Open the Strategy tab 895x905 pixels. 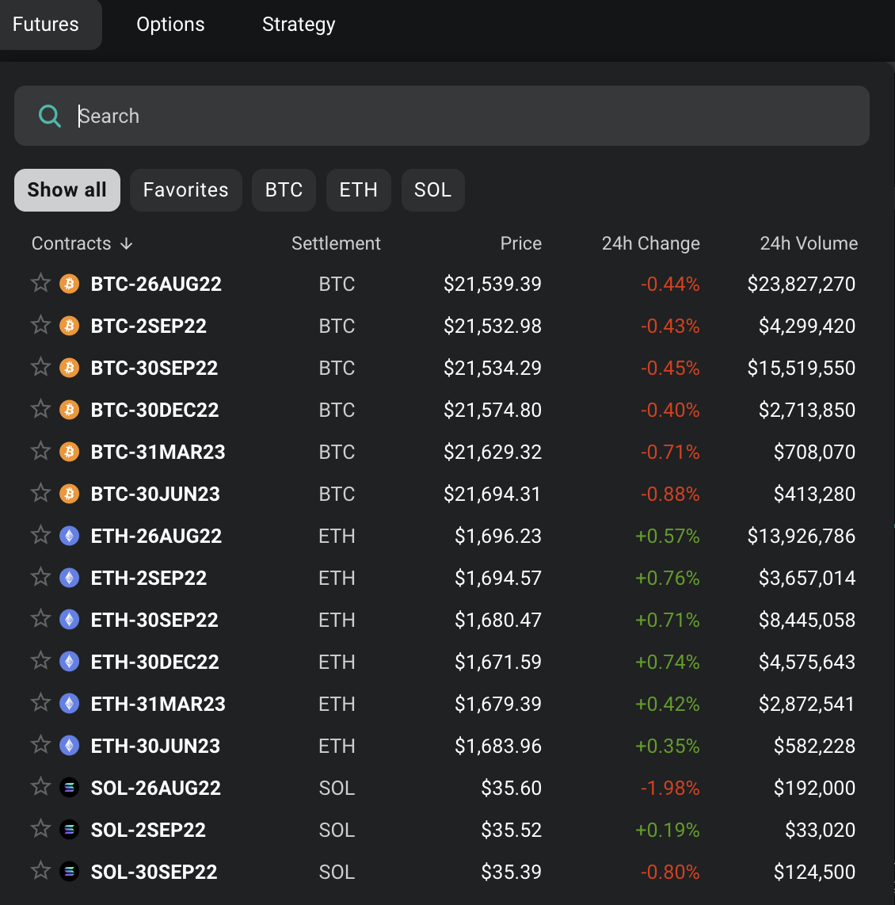[299, 25]
